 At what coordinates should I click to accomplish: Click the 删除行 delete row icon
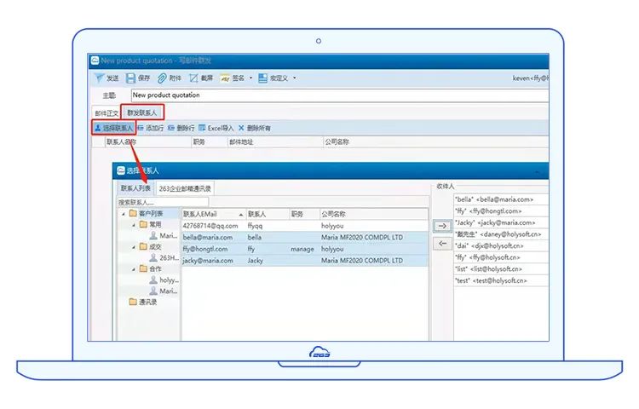(171, 128)
